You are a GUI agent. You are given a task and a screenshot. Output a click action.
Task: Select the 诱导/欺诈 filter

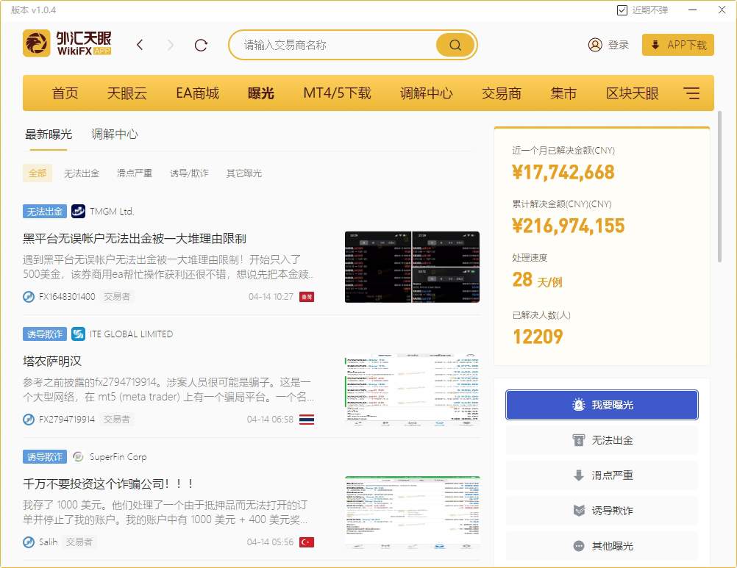click(189, 173)
